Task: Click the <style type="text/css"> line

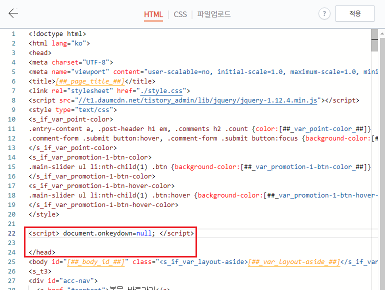Action: 72,110
